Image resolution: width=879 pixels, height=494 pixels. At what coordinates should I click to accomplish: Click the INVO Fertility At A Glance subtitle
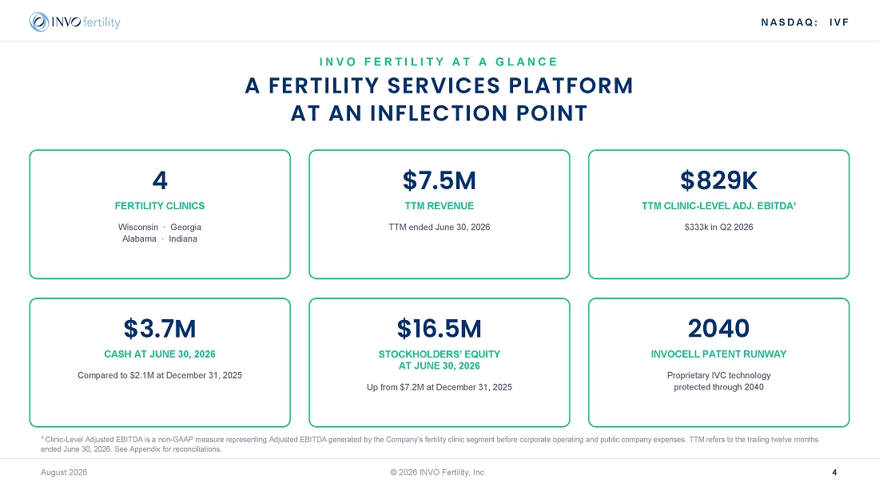click(x=439, y=61)
